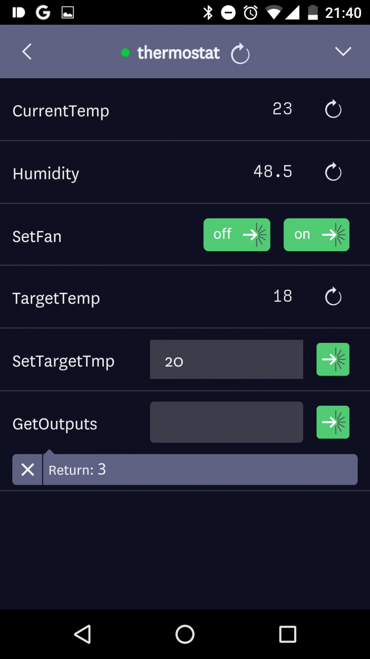The height and width of the screenshot is (659, 370).
Task: Select the CurrentTemp variable label
Action: tap(61, 110)
